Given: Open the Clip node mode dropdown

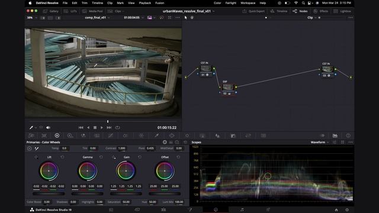Looking at the screenshot, I should point(312,18).
